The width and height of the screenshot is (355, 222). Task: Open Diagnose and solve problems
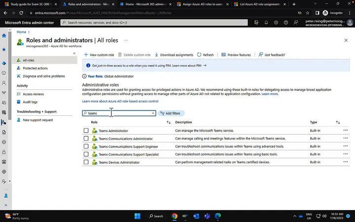[x=44, y=76]
